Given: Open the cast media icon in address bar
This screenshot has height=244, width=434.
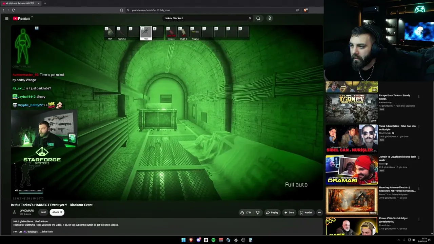Looking at the screenshot, I should point(298,10).
